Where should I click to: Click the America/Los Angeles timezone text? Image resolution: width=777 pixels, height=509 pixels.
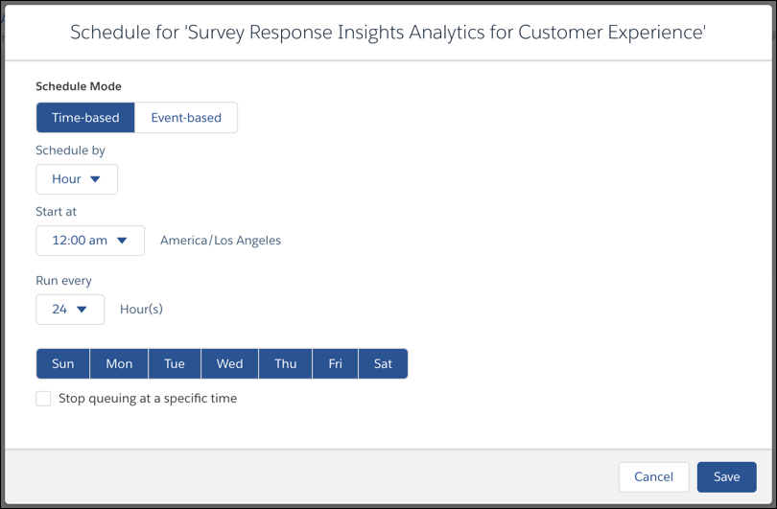click(221, 241)
